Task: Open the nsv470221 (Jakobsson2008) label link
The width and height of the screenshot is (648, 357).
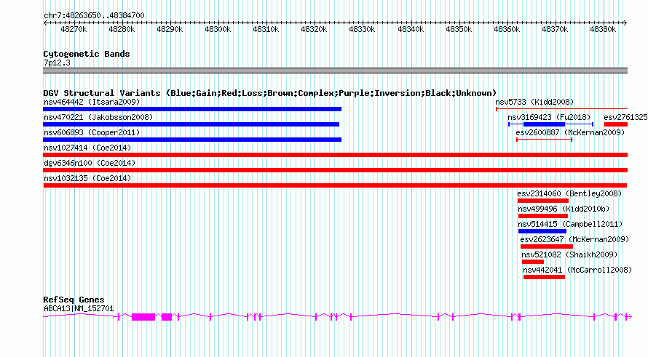Action: pos(98,117)
